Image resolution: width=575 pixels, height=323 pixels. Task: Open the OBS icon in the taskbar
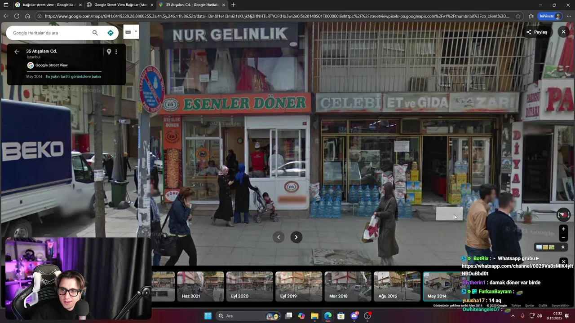pos(367,316)
